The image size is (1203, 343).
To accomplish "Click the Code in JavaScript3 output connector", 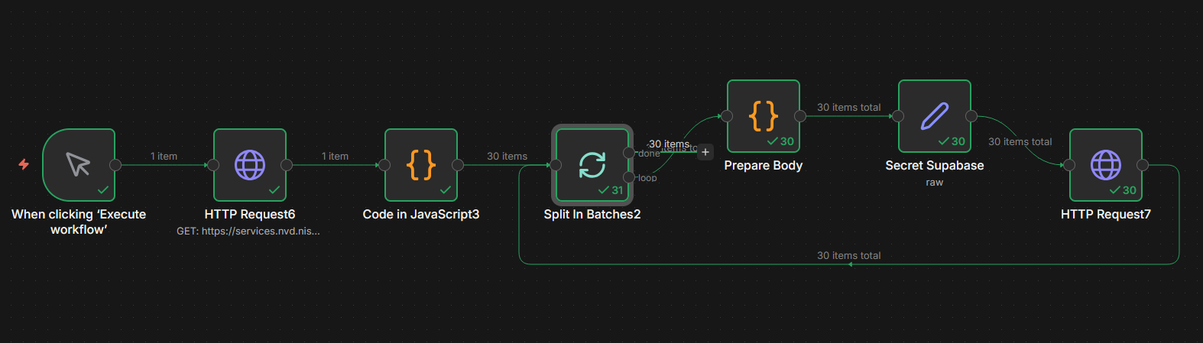I will pos(458,165).
